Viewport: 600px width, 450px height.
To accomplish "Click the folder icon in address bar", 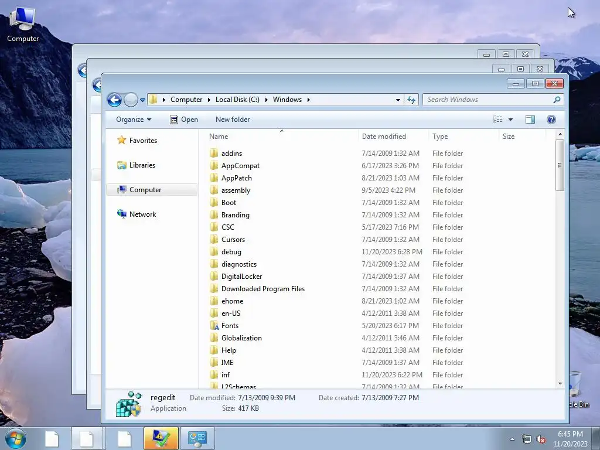I will (153, 100).
